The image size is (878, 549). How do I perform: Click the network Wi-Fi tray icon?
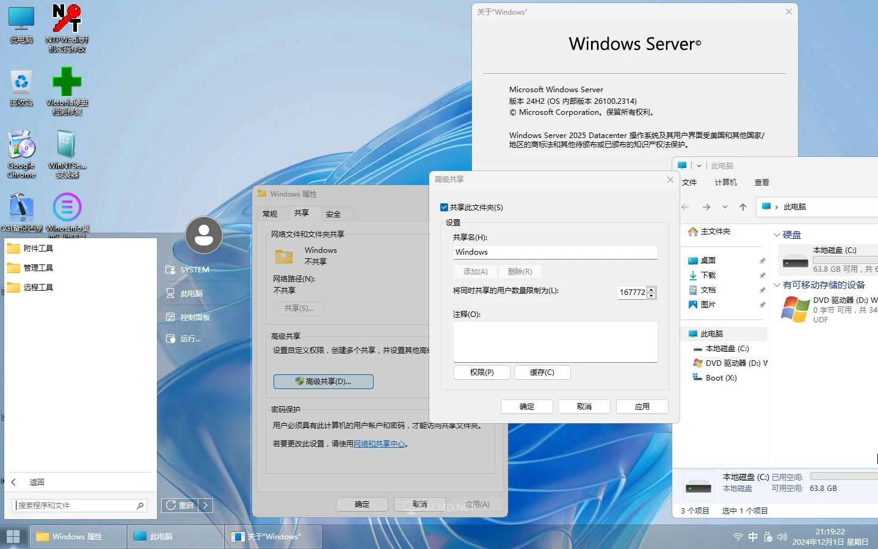click(738, 537)
